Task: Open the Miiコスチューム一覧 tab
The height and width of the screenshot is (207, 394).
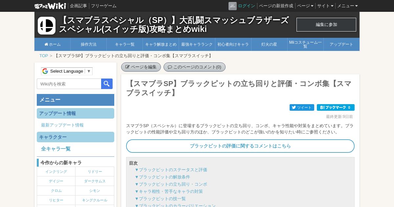Action: (305, 44)
